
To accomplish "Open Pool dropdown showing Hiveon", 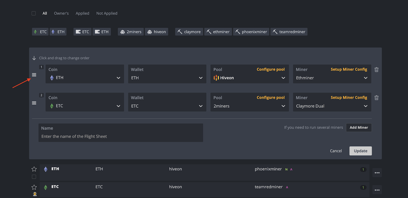I will coord(250,74).
